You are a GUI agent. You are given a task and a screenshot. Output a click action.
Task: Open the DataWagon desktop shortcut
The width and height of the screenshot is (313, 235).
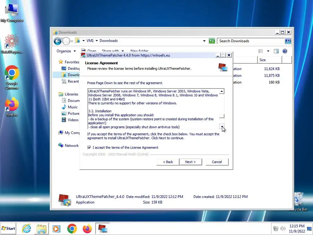click(x=12, y=44)
